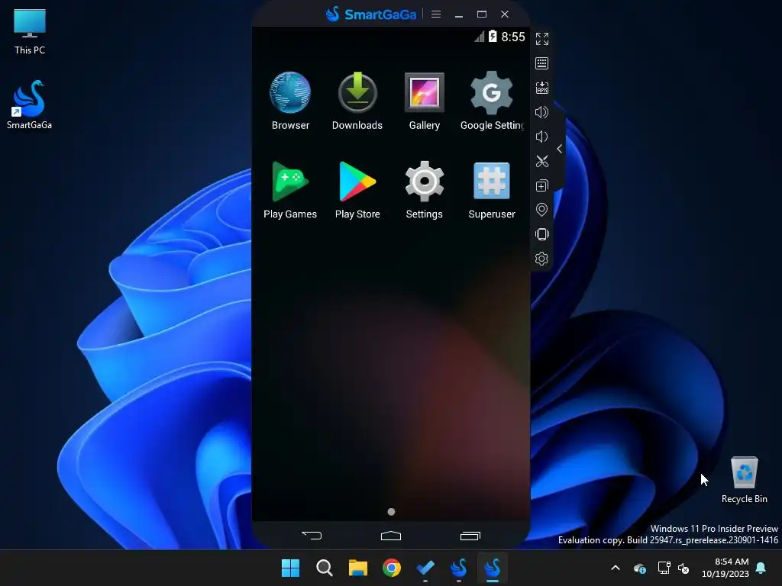Click the install APK icon
Viewport: 782px width, 586px height.
pos(541,88)
